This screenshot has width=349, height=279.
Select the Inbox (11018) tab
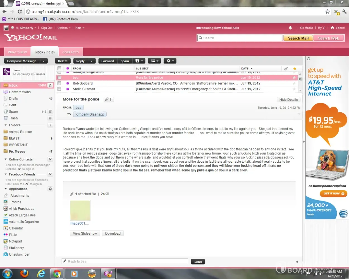coord(44,52)
